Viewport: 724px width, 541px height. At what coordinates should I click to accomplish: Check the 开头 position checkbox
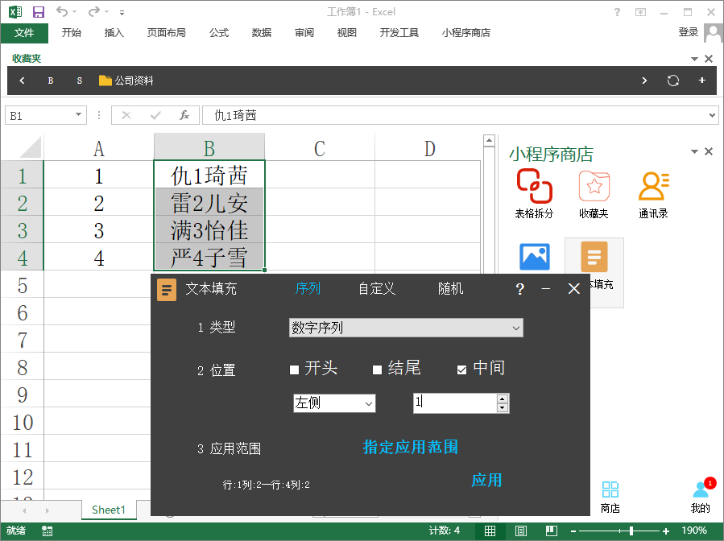[x=294, y=370]
